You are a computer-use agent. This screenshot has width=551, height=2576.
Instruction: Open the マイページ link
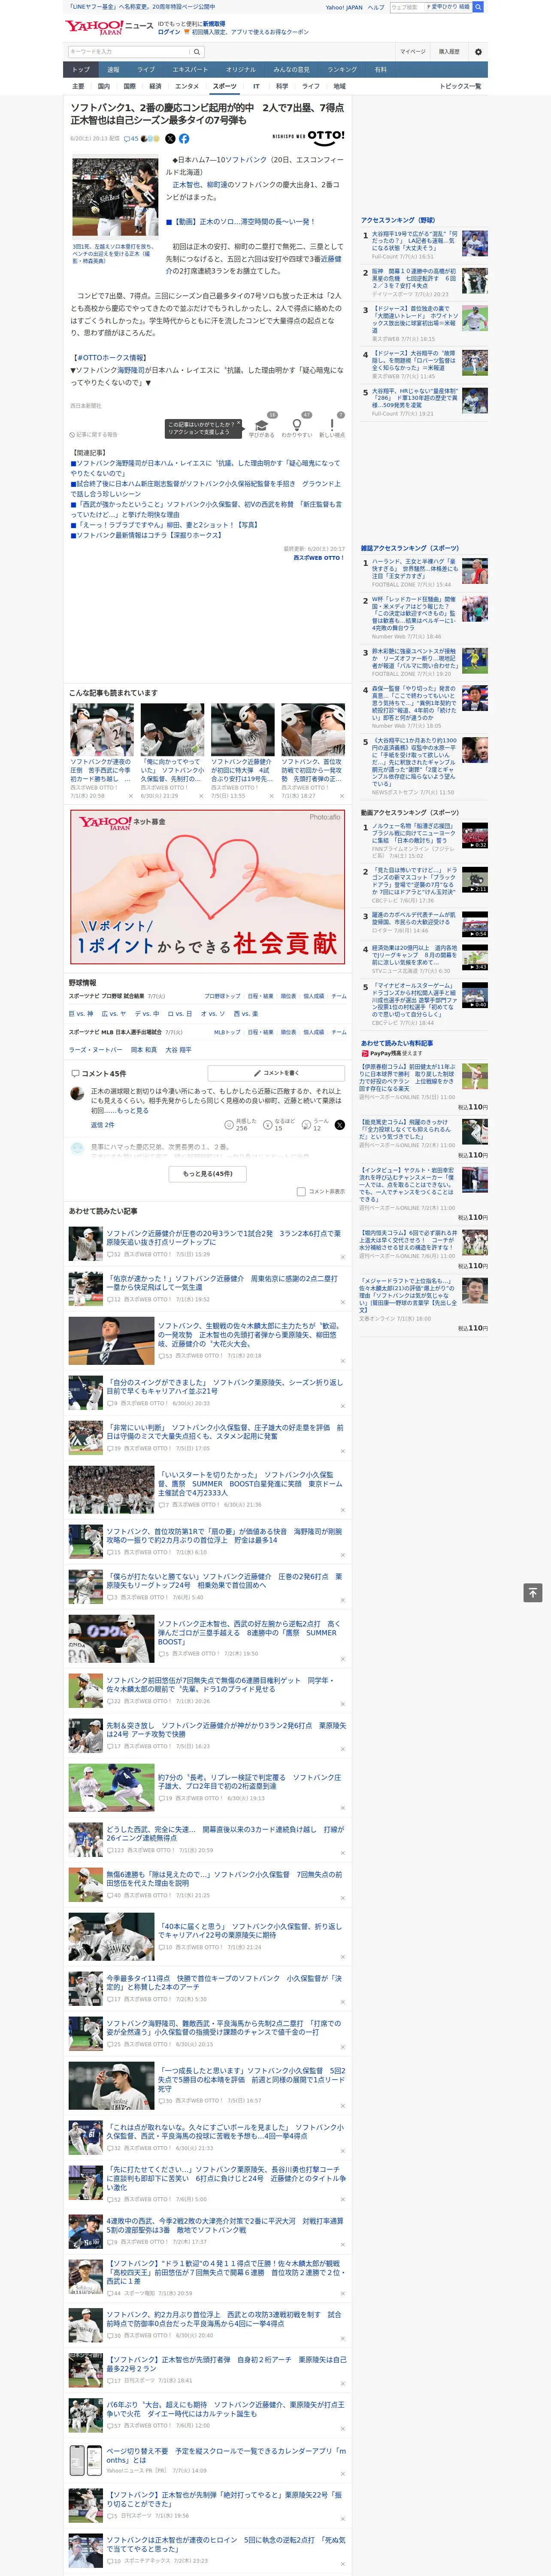(x=413, y=52)
